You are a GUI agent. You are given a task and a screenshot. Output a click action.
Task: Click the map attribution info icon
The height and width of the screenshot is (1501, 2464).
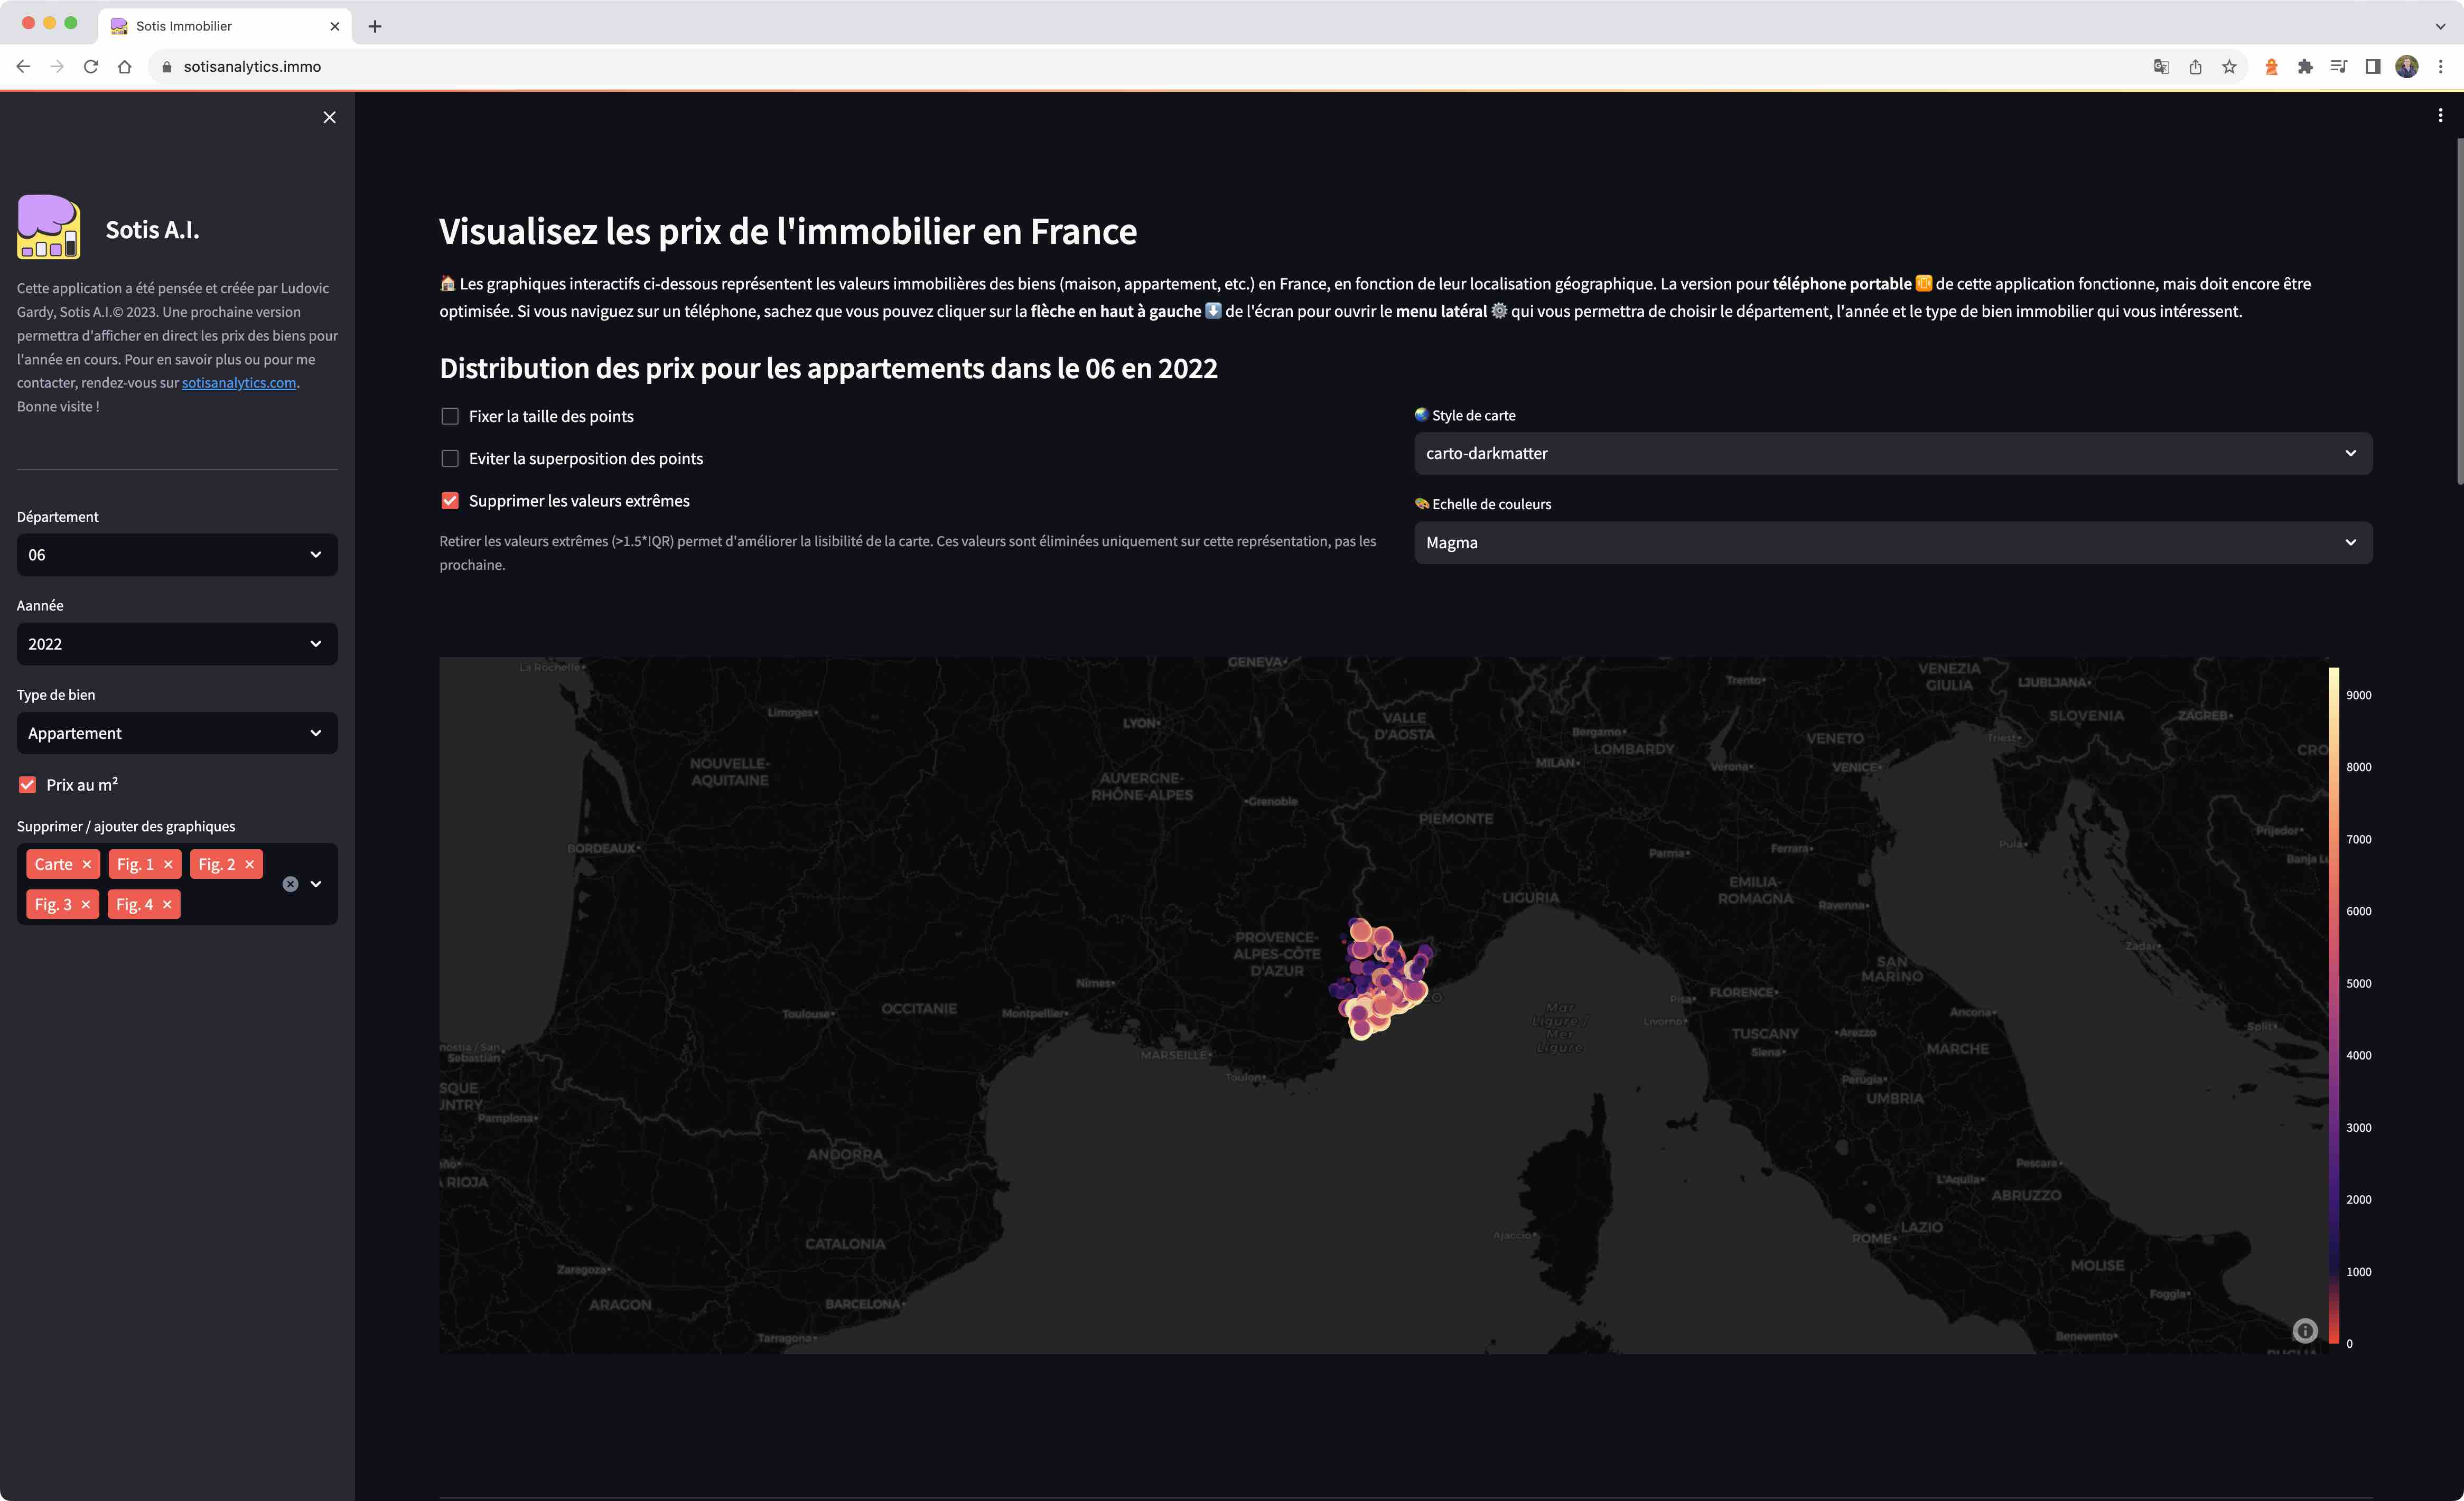[x=2305, y=1331]
